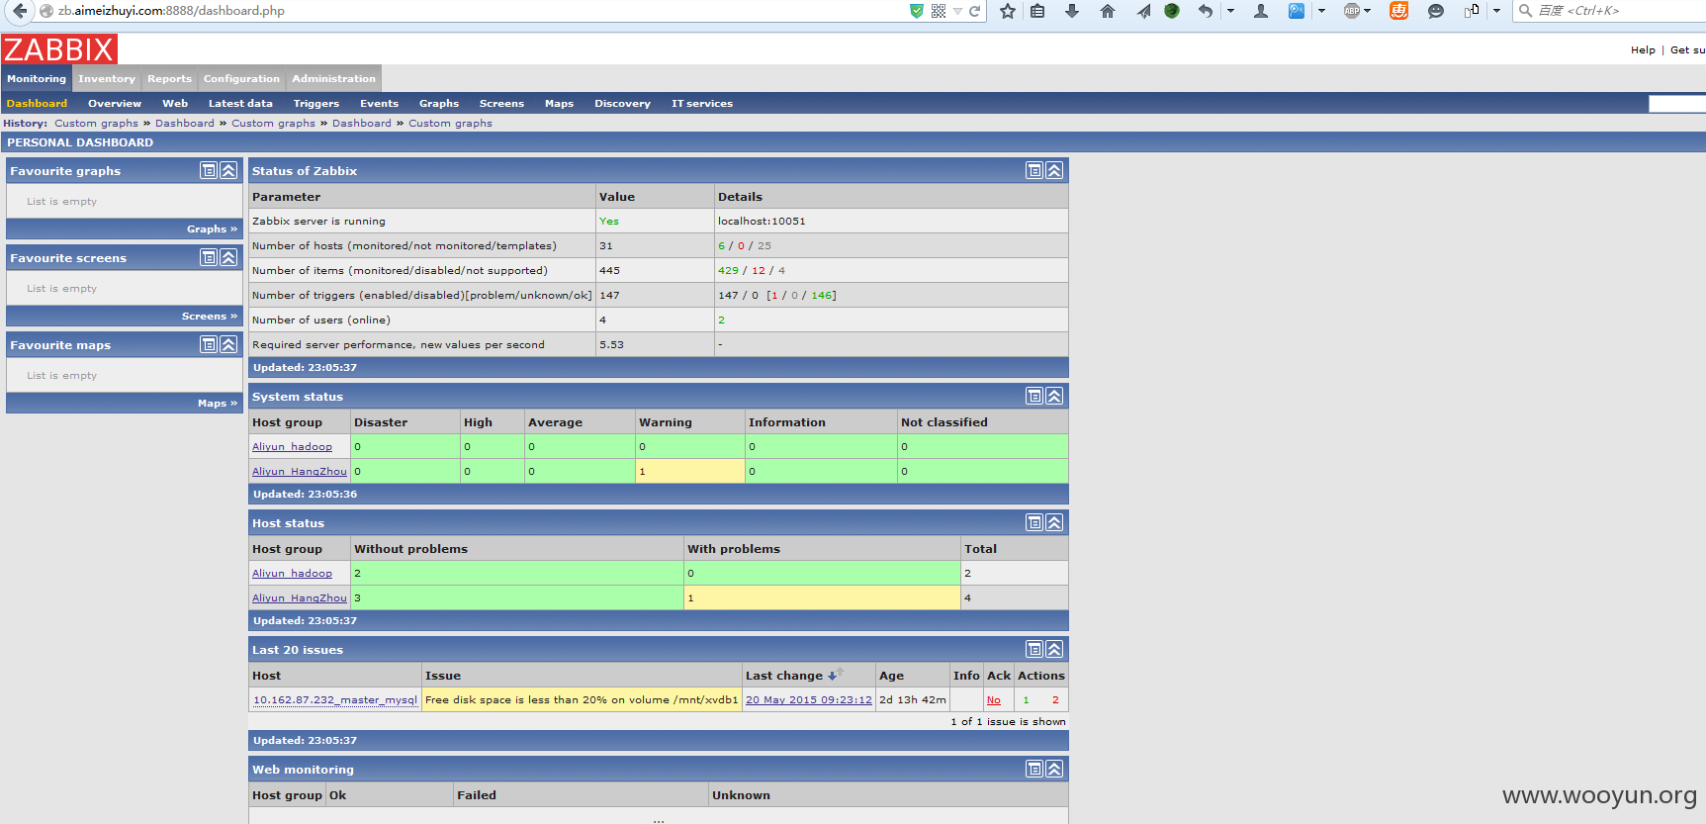Open the Triggers submenu
The height and width of the screenshot is (824, 1706).
[x=316, y=103]
